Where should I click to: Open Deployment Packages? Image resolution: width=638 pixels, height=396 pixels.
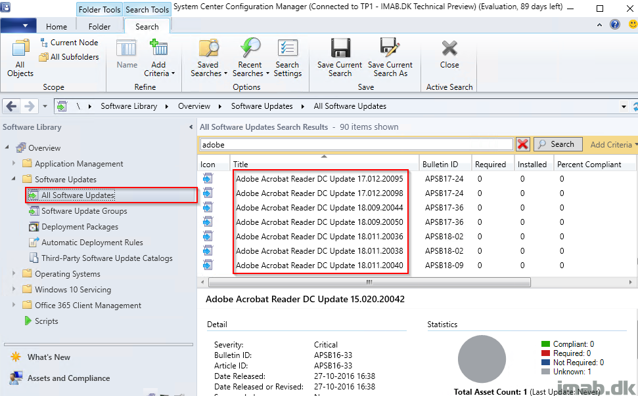tap(80, 227)
